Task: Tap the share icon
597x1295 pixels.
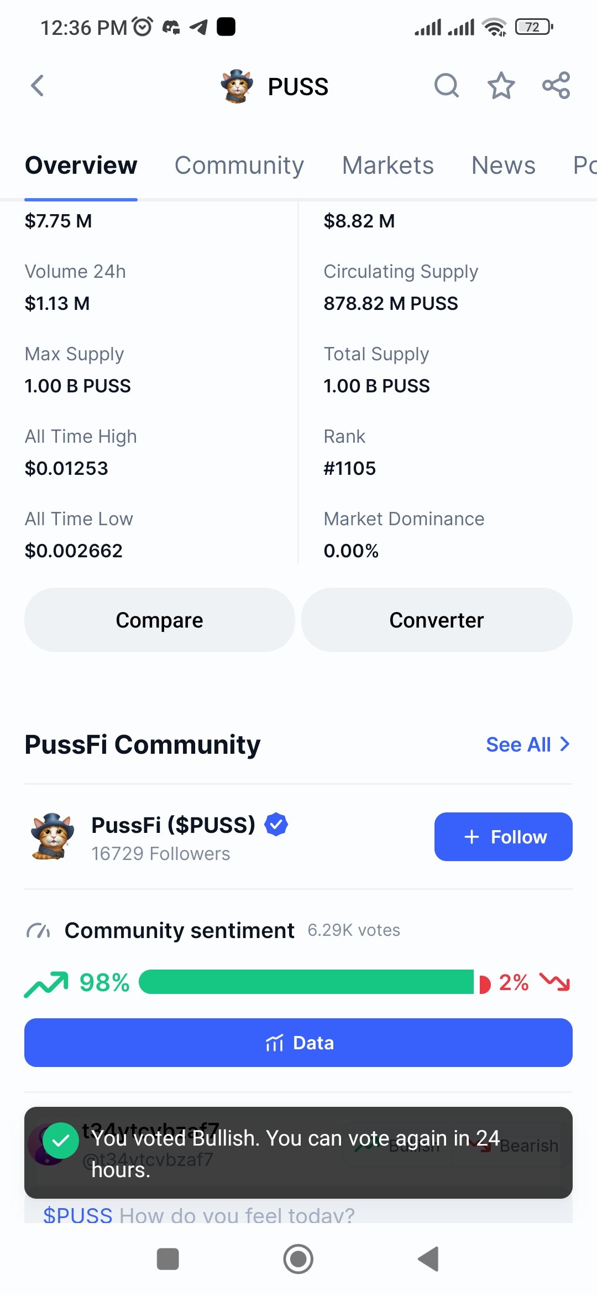Action: pos(556,86)
